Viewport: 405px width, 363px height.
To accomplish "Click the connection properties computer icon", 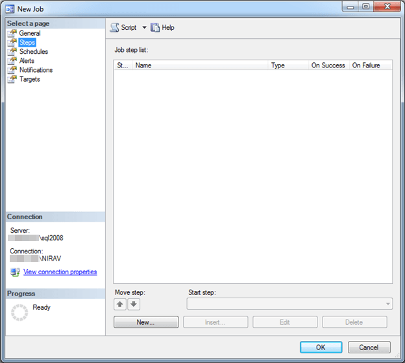I will [15, 272].
